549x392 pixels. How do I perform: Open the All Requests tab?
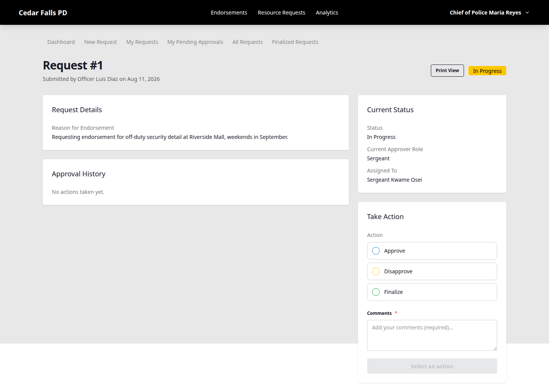click(247, 42)
